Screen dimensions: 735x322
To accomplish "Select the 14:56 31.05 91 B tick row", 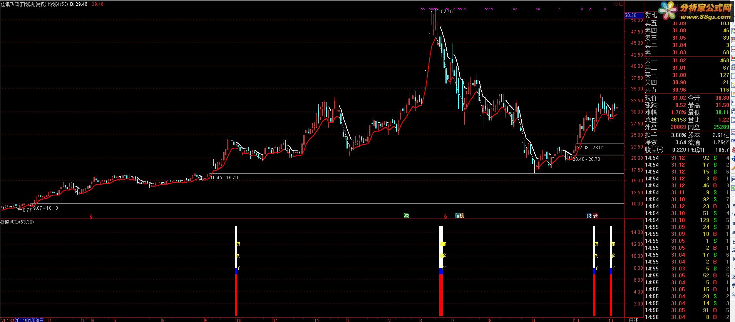I will [x=687, y=310].
